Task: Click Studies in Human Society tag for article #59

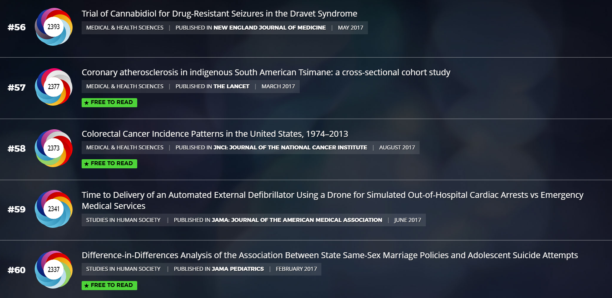Action: (x=123, y=220)
